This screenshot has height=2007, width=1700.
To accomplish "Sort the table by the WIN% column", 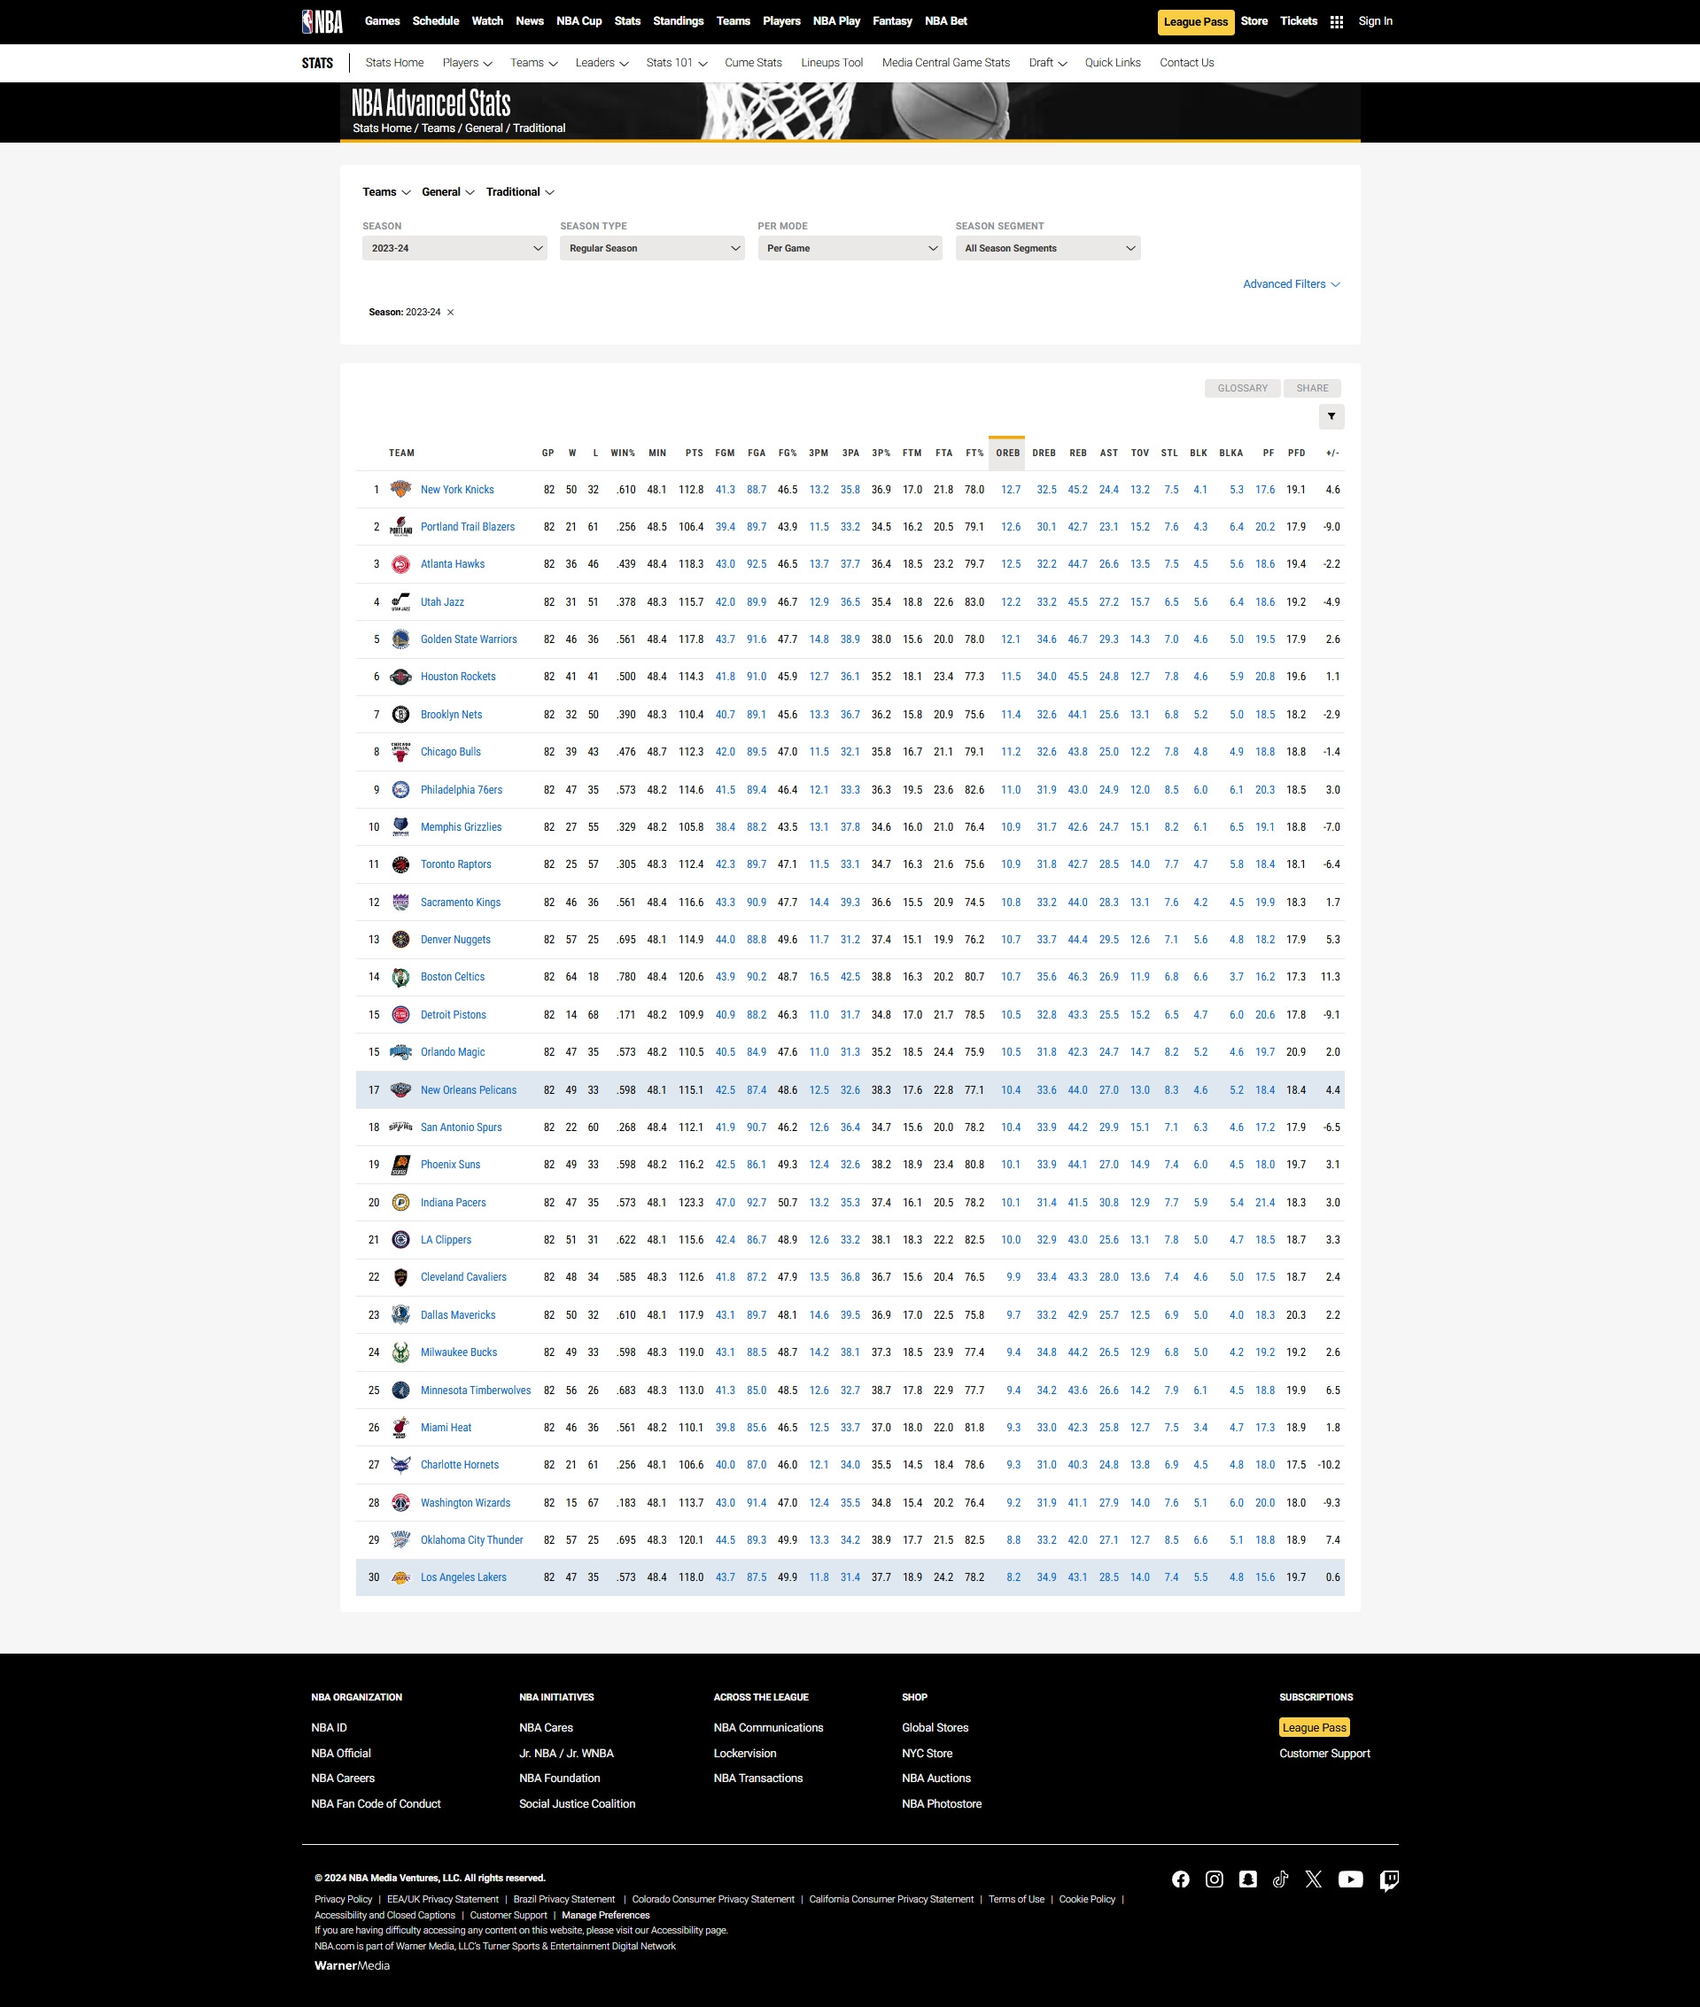I will pos(623,453).
